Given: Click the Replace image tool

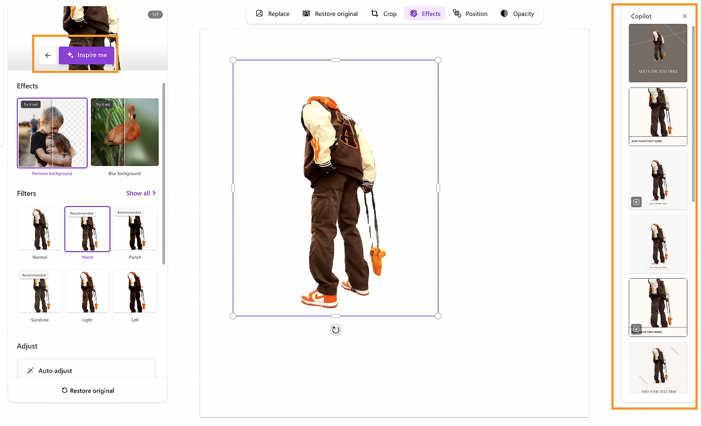Looking at the screenshot, I should 273,14.
